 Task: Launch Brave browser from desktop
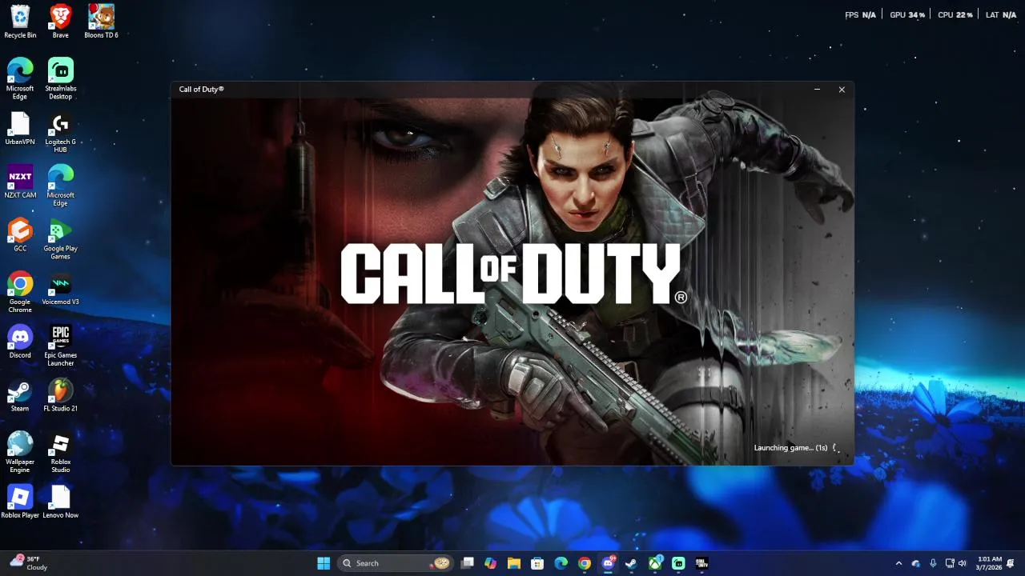pyautogui.click(x=61, y=22)
